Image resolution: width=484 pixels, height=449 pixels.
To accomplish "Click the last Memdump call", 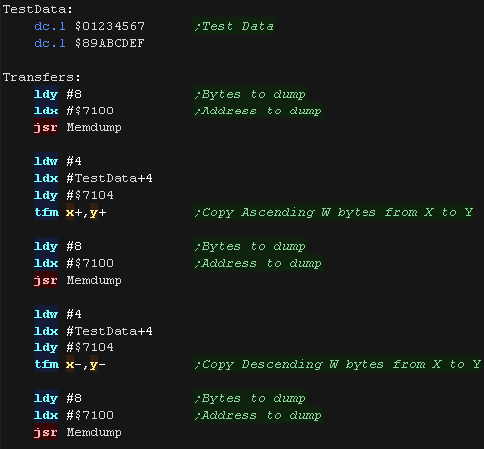I will pyautogui.click(x=94, y=432).
